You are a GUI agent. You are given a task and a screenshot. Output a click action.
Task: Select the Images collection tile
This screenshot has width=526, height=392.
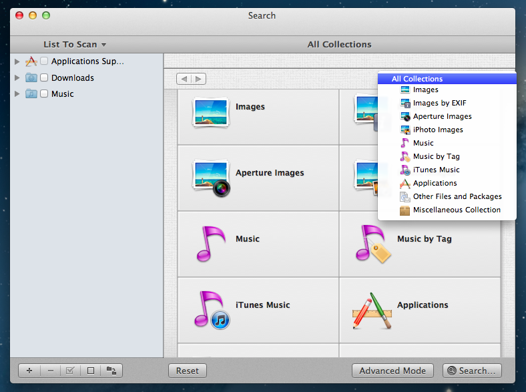click(258, 112)
